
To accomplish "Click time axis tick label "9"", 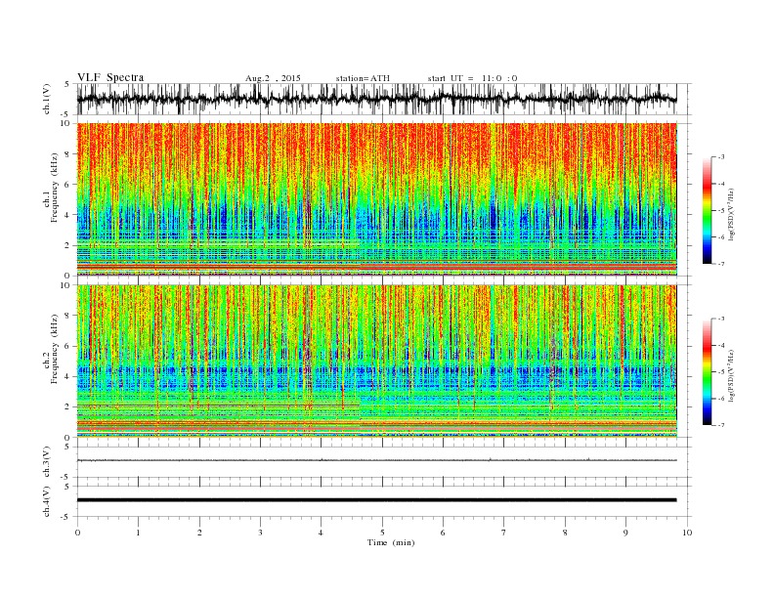I will point(625,533).
